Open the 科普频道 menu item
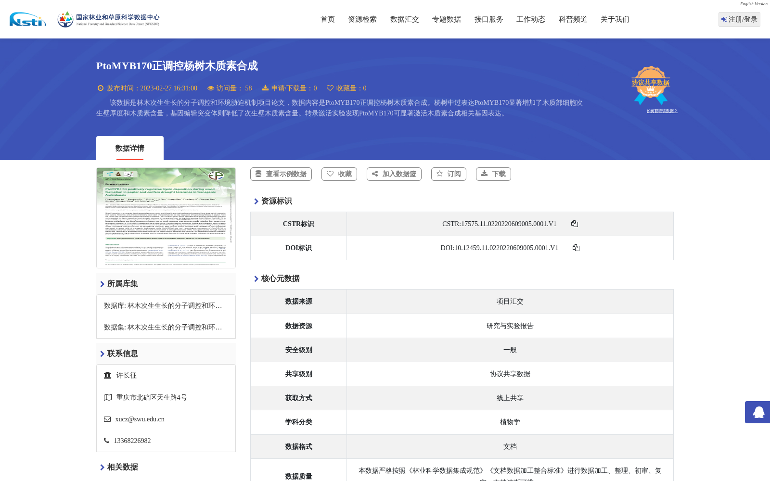The image size is (770, 481). pos(573,19)
